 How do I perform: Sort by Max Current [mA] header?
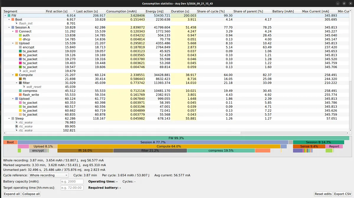click(319, 11)
